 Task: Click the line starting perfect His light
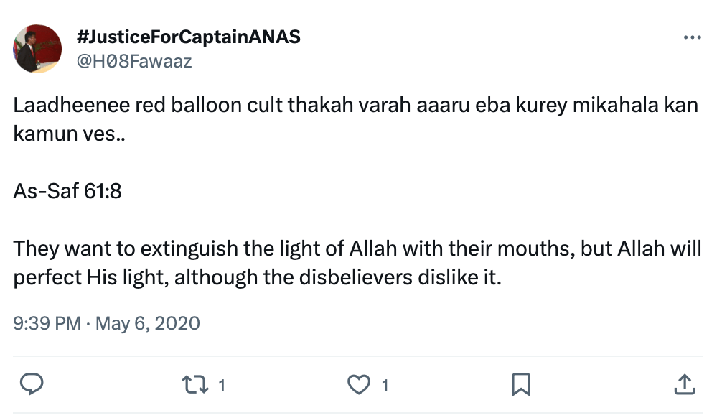[x=256, y=276]
